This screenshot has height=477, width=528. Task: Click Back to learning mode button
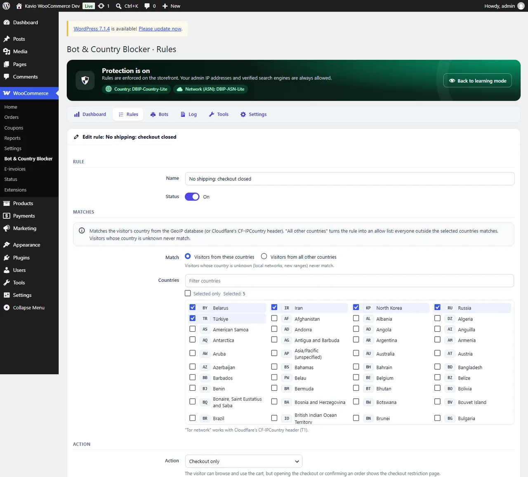478,81
